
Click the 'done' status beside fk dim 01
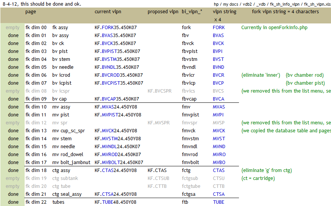[13, 36]
